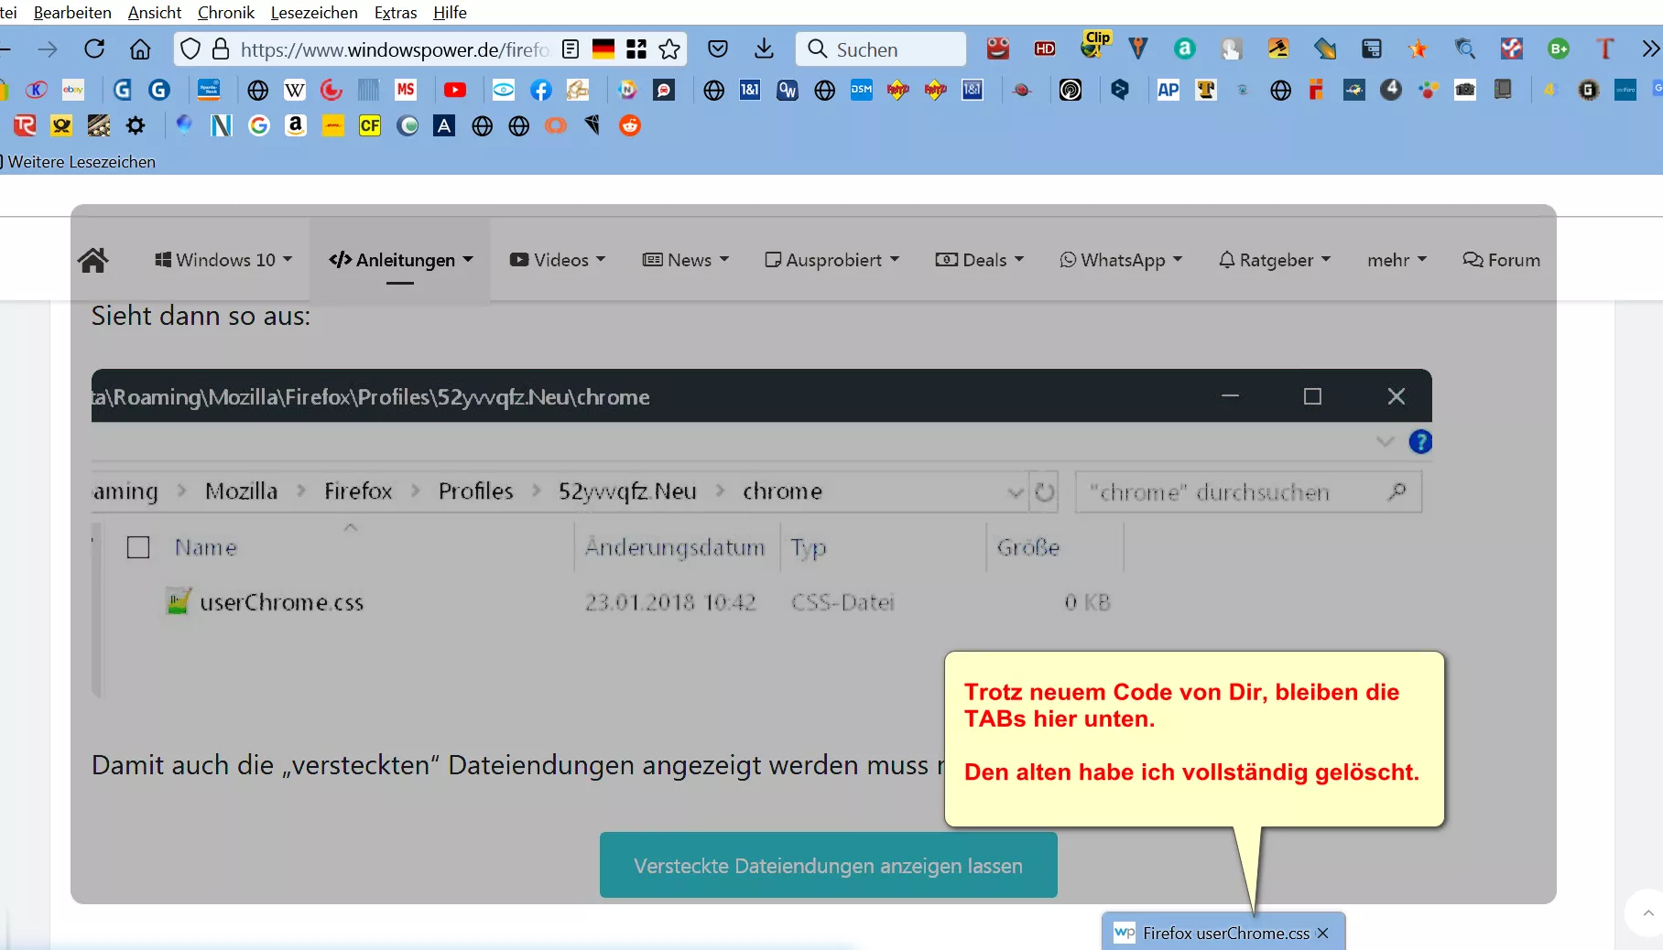The image size is (1663, 950).
Task: Close the Firefox userChrome.css tab
Action: (x=1322, y=933)
